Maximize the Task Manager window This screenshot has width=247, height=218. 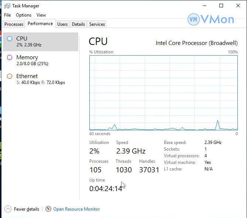[221, 6]
